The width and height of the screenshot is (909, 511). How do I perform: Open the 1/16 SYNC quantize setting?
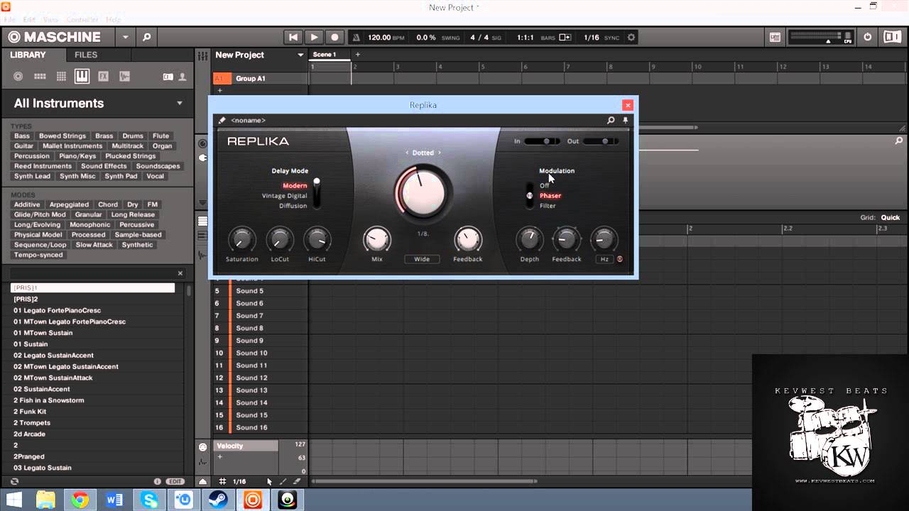(592, 38)
